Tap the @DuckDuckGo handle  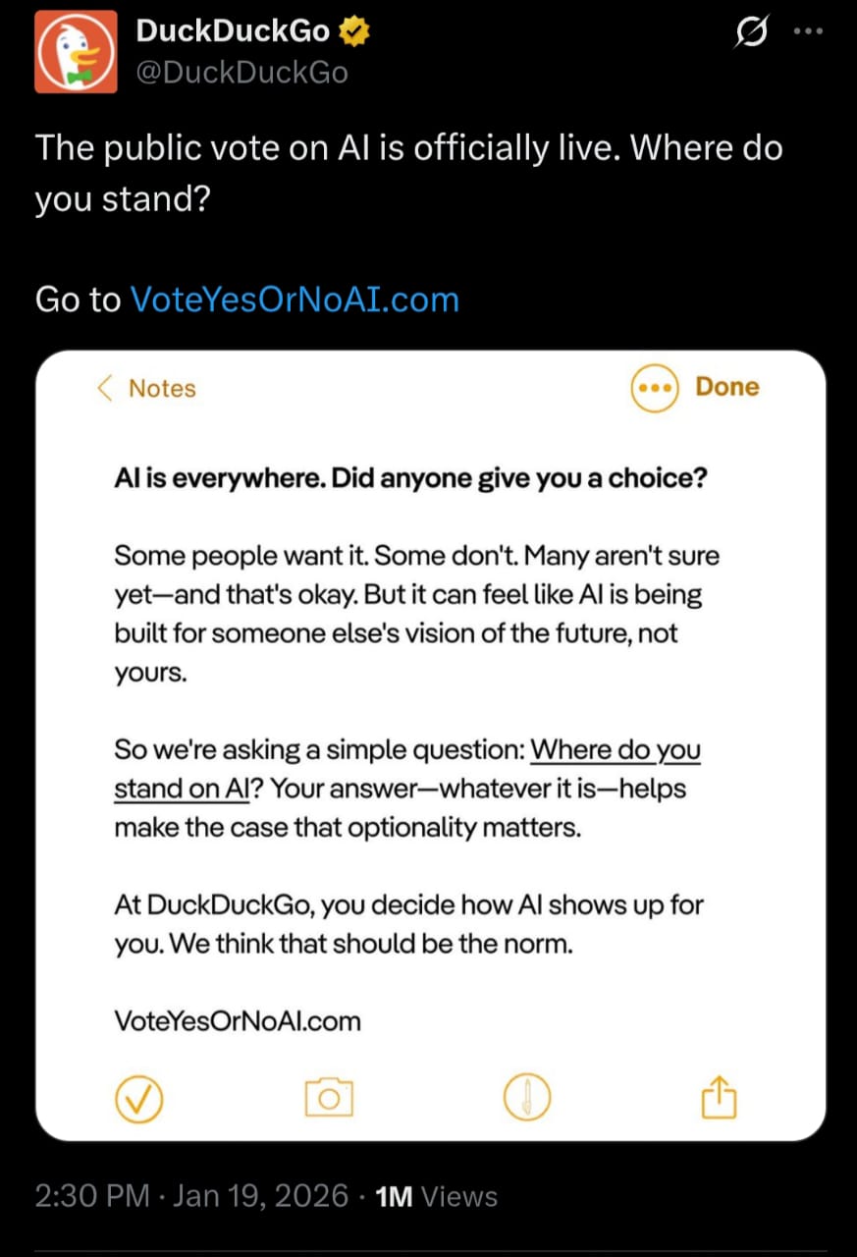tap(243, 71)
